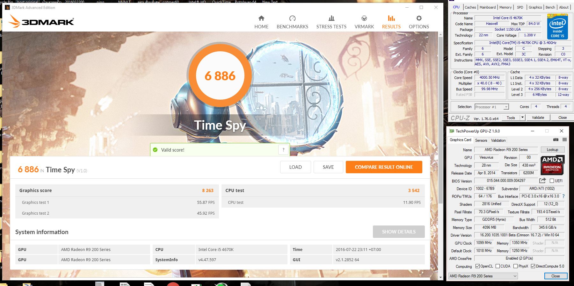Toggle the PhysX checkbox in GPU-Z
The height and width of the screenshot is (286, 574).
(x=515, y=266)
